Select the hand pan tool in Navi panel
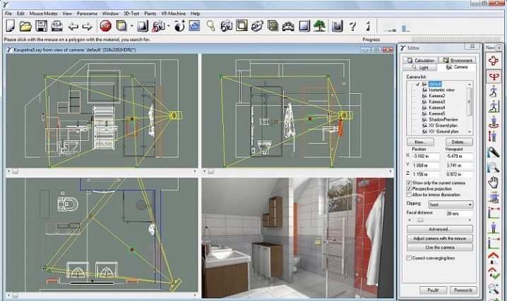Image resolution: width=507 pixels, height=301 pixels. (x=494, y=183)
